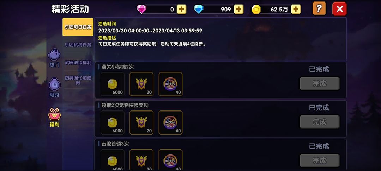Image resolution: width=381 pixels, height=171 pixels.
Task: Click 完成 button for 击败首领3次
Action: tap(319, 160)
